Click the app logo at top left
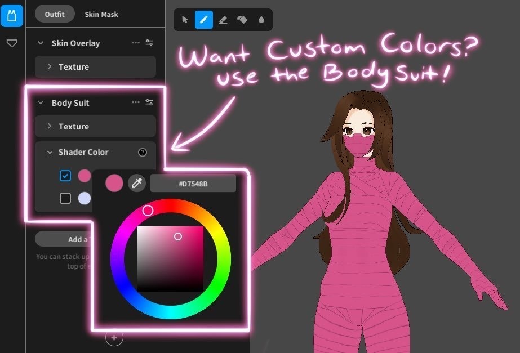 pyautogui.click(x=11, y=15)
